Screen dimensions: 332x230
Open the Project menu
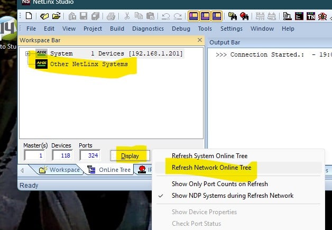pyautogui.click(x=93, y=29)
